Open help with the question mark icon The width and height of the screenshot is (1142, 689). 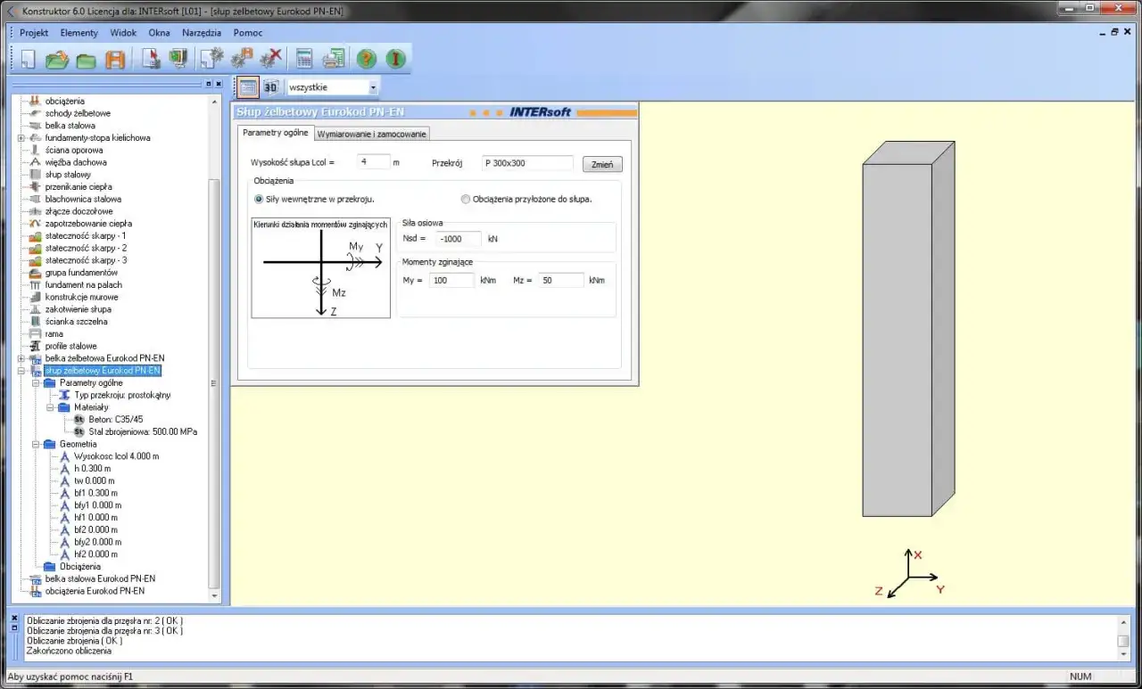[x=367, y=59]
